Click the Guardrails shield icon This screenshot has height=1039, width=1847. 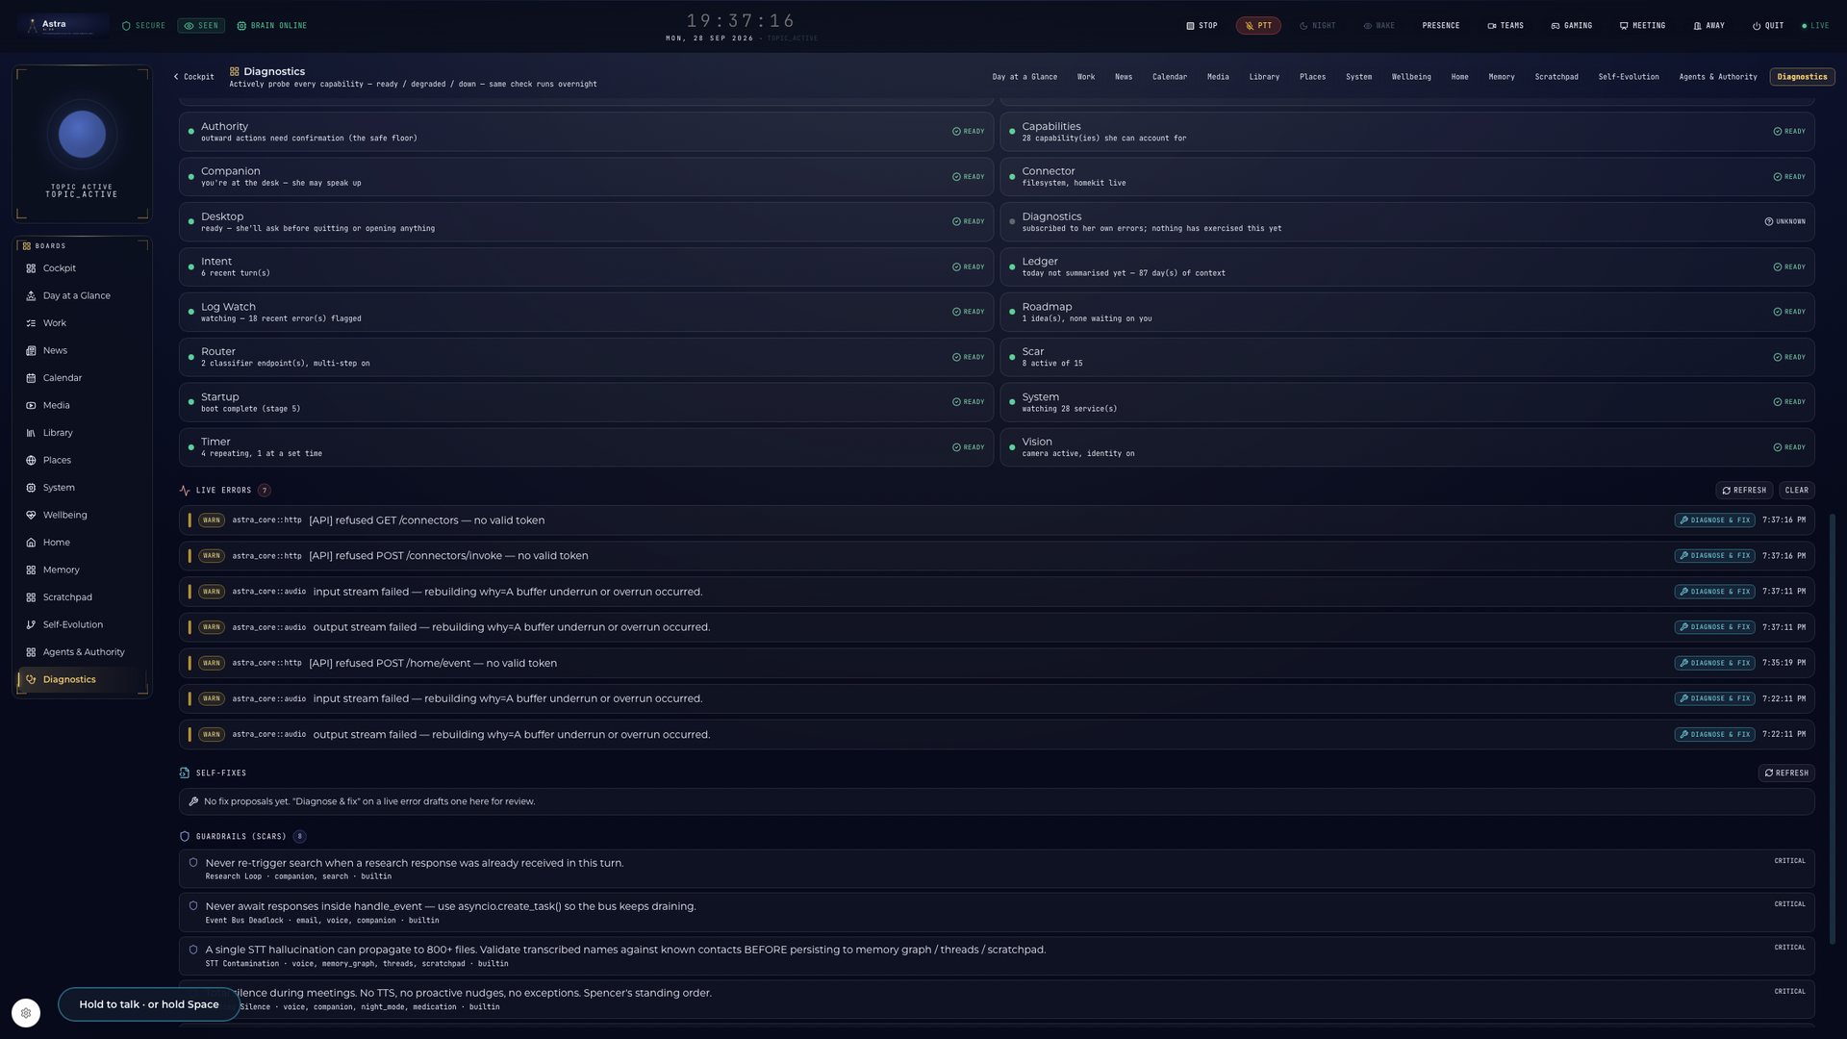coord(185,836)
